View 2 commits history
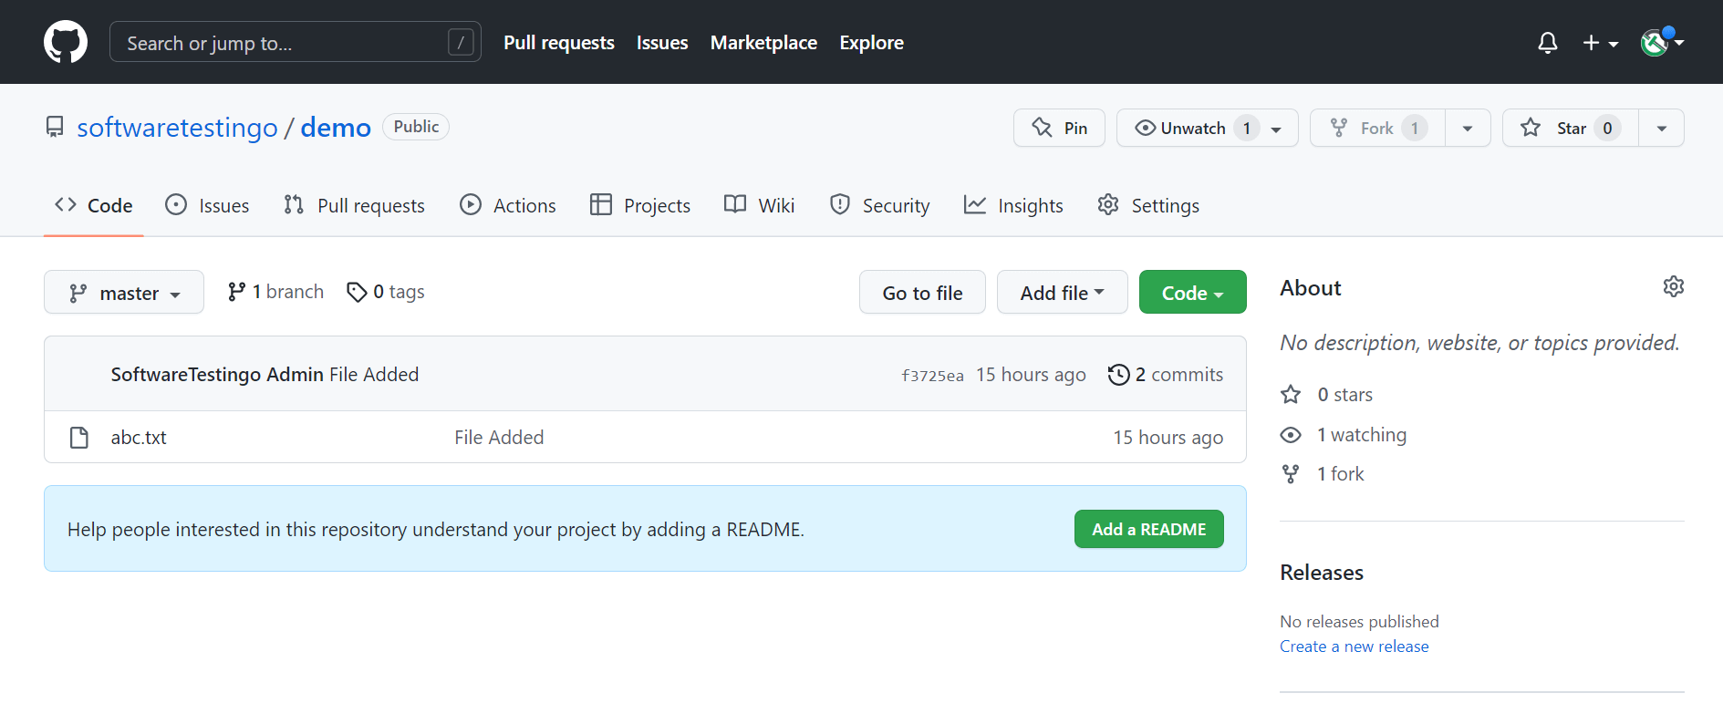The height and width of the screenshot is (724, 1723). 1166,375
